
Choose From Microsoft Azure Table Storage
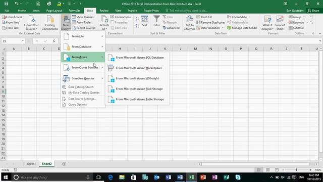[137, 99]
